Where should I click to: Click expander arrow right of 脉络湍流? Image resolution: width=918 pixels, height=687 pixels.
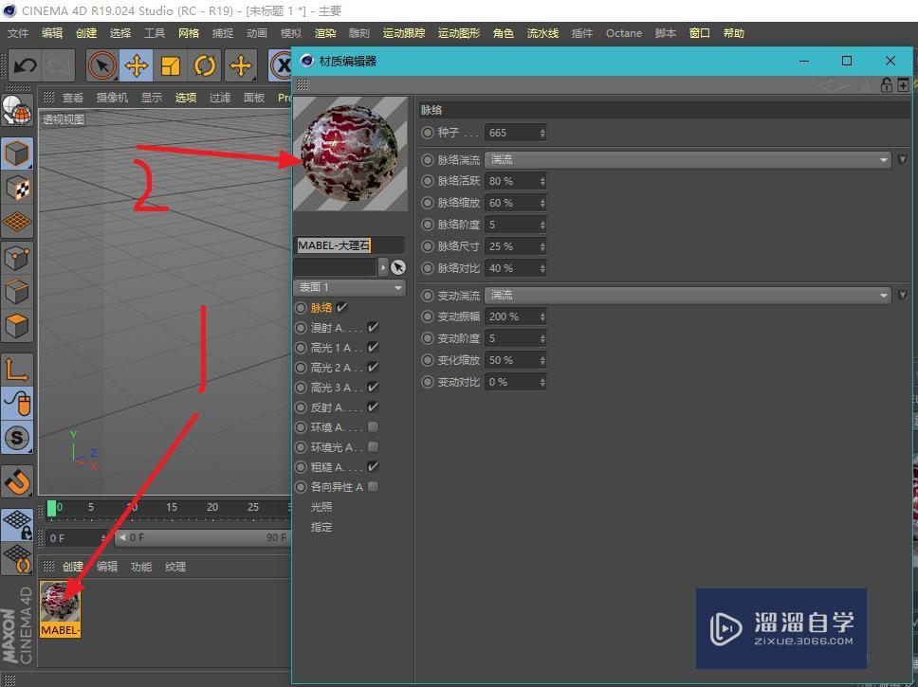tap(902, 160)
